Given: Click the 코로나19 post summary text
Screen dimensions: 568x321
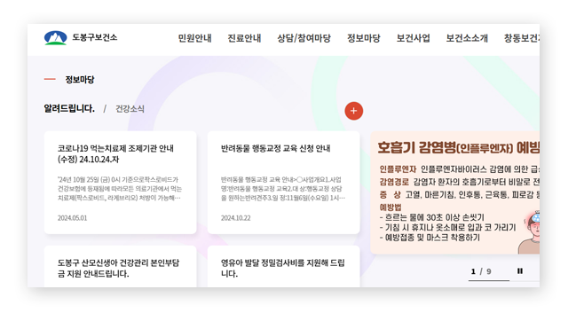Looking at the screenshot, I should (120, 189).
